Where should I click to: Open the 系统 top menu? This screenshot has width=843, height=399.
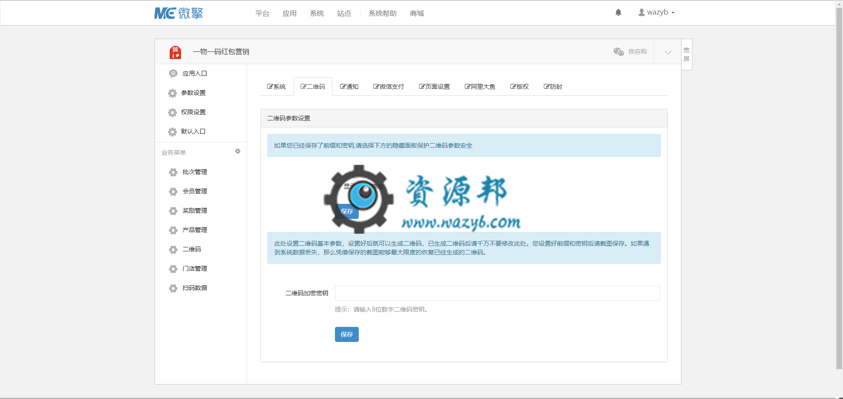317,14
